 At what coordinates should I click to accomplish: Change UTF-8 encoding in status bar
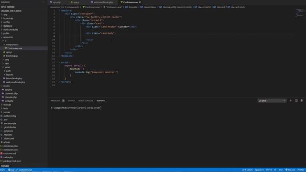269,170
